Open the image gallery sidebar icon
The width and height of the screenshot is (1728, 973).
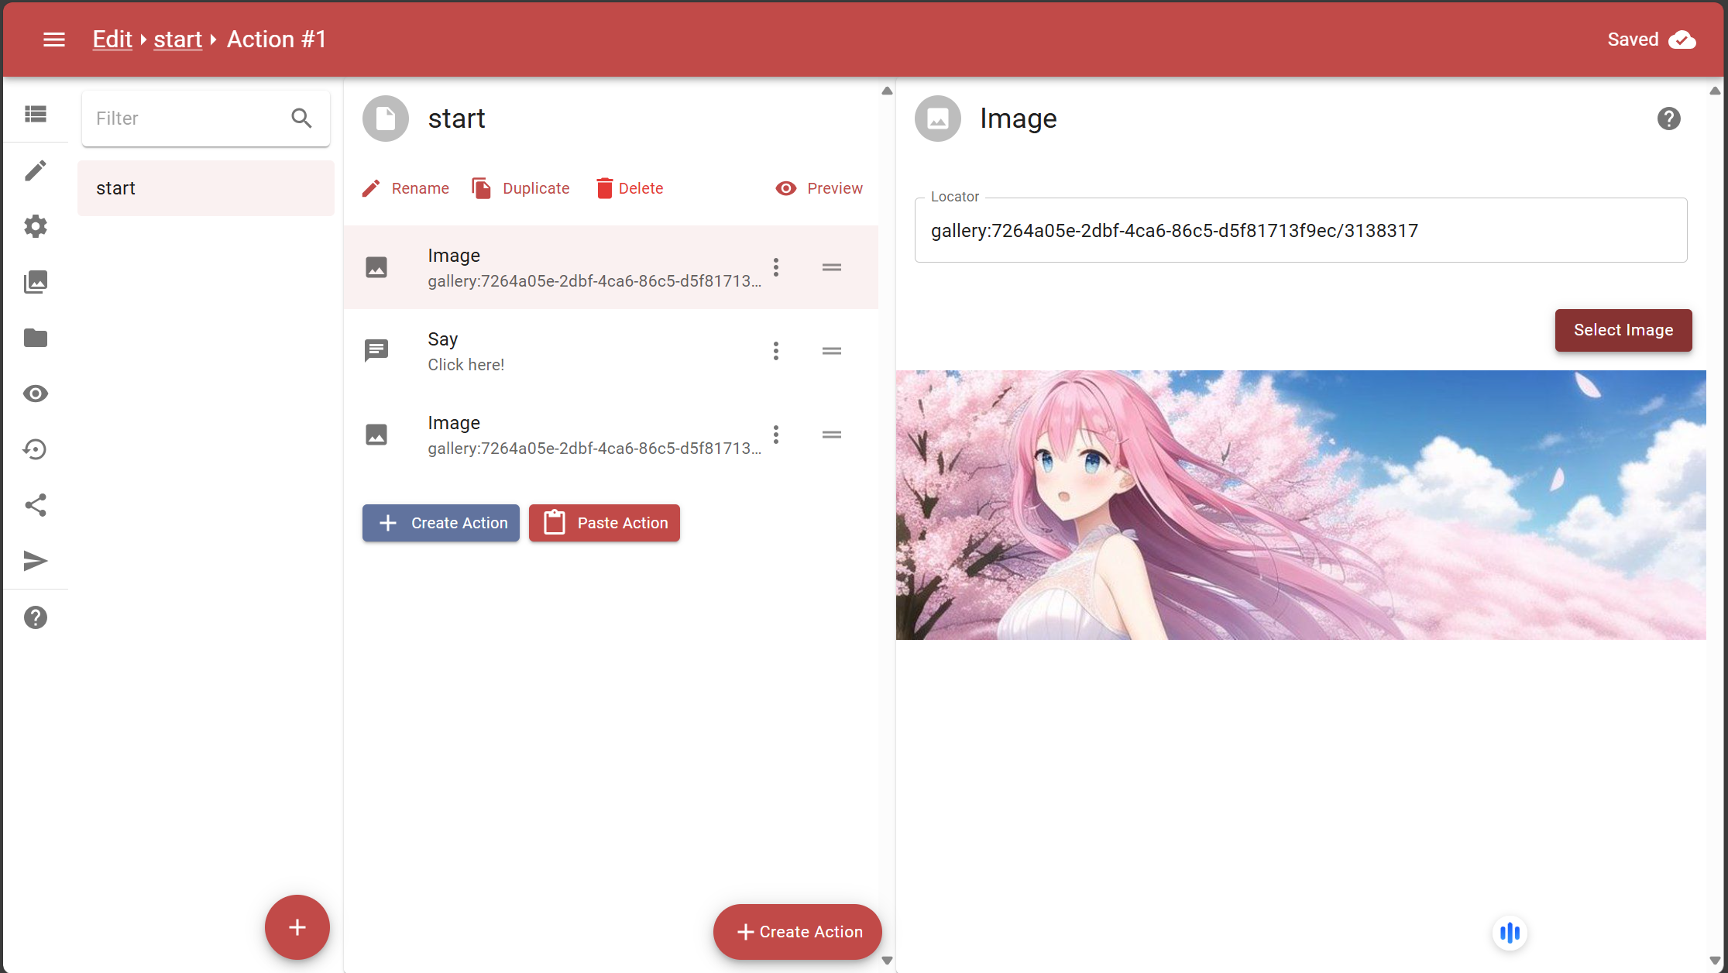click(36, 282)
